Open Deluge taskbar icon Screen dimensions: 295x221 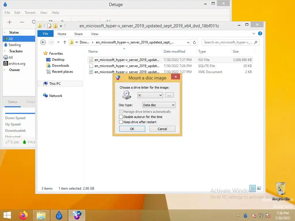(59, 215)
